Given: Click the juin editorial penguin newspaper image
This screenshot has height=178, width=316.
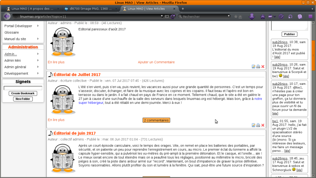Looking at the screenshot, I should [63, 158].
